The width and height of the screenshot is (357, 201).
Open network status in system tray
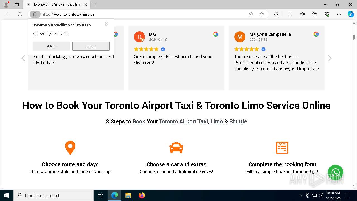click(314, 195)
